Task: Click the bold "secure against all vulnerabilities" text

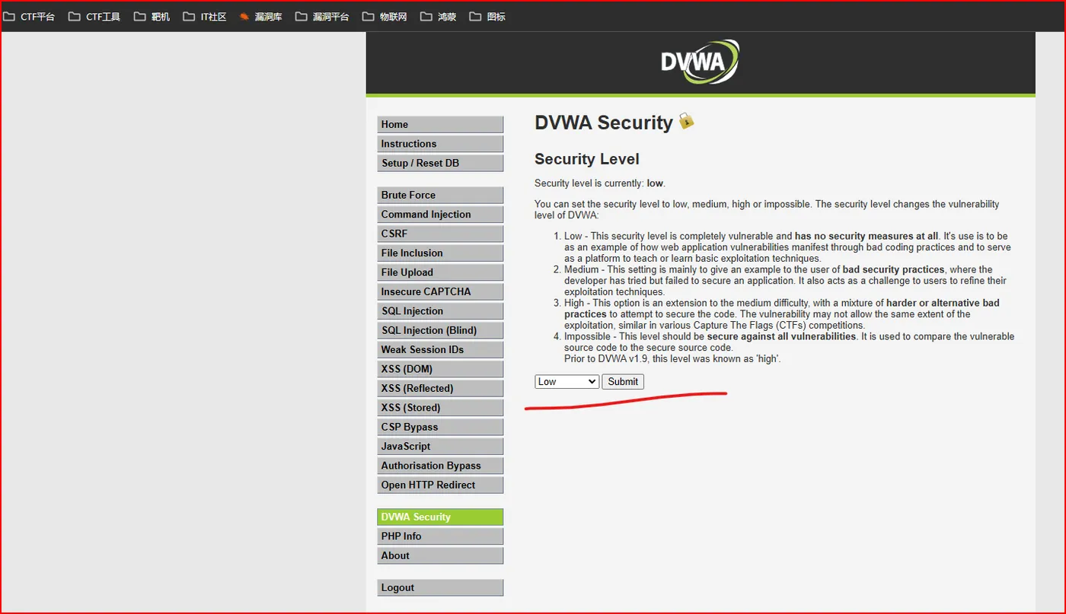Action: coord(782,336)
